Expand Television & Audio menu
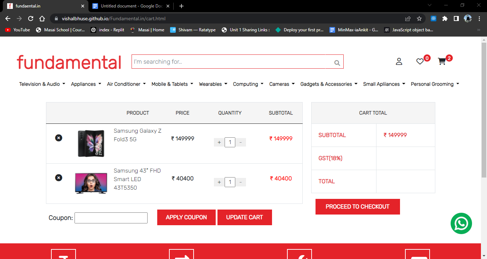Viewport: 487px width, 259px height. [x=42, y=84]
